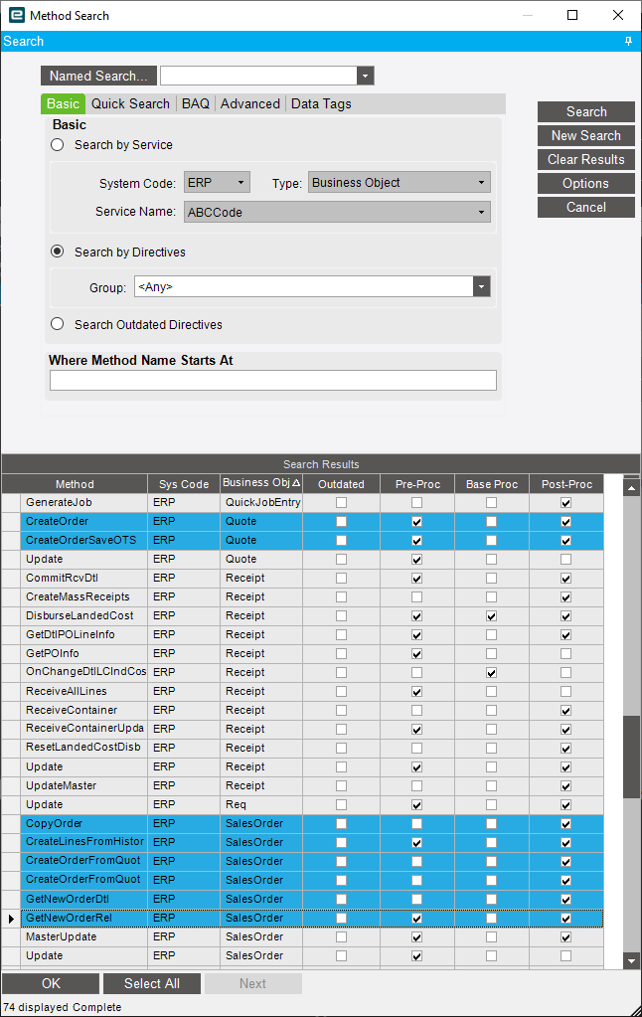642x1017 pixels.
Task: Click the Method Name Starts At input field
Action: [273, 380]
